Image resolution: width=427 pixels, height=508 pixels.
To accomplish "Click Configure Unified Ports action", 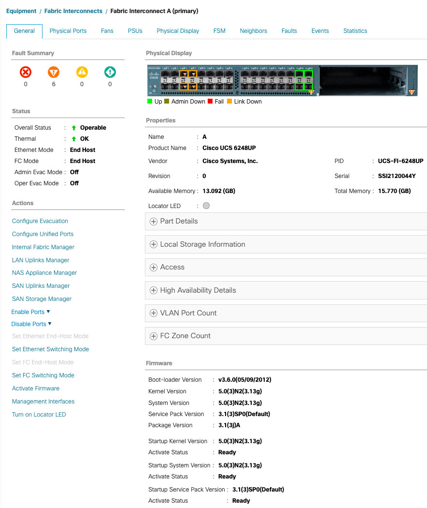I will [43, 234].
